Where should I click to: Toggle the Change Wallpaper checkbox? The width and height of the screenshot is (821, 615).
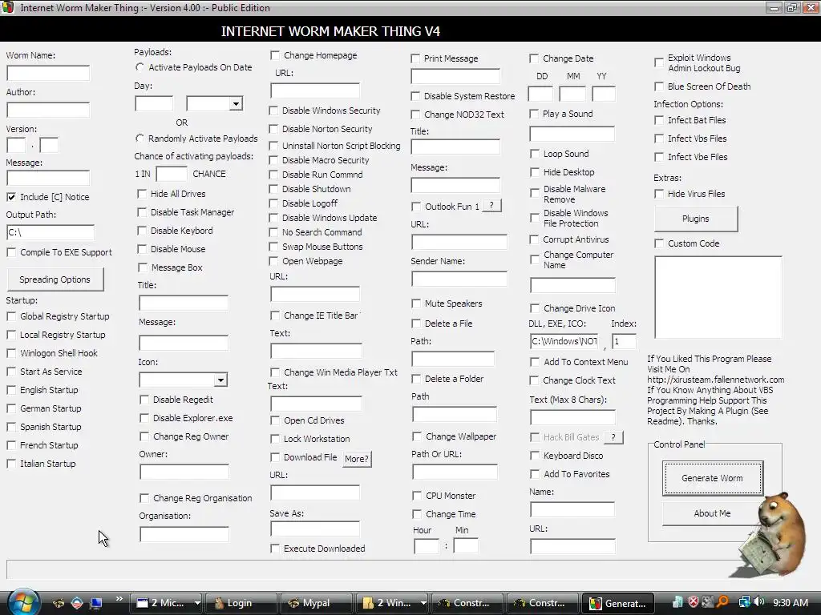point(417,436)
